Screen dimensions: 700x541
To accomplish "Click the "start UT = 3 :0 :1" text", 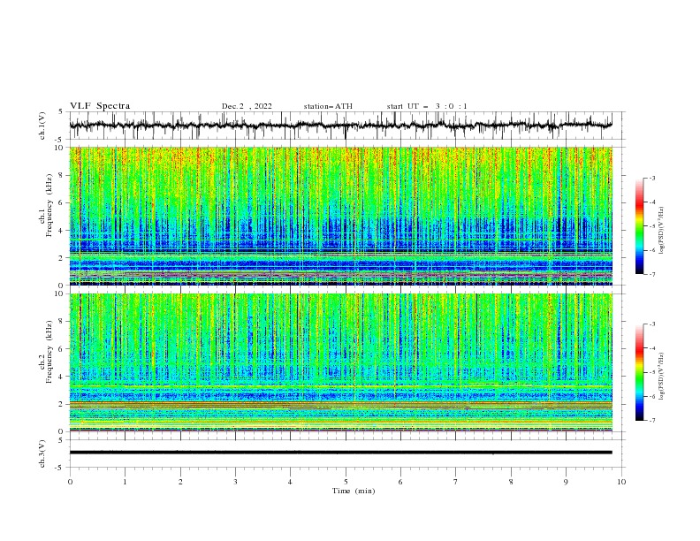I will 427,106.
